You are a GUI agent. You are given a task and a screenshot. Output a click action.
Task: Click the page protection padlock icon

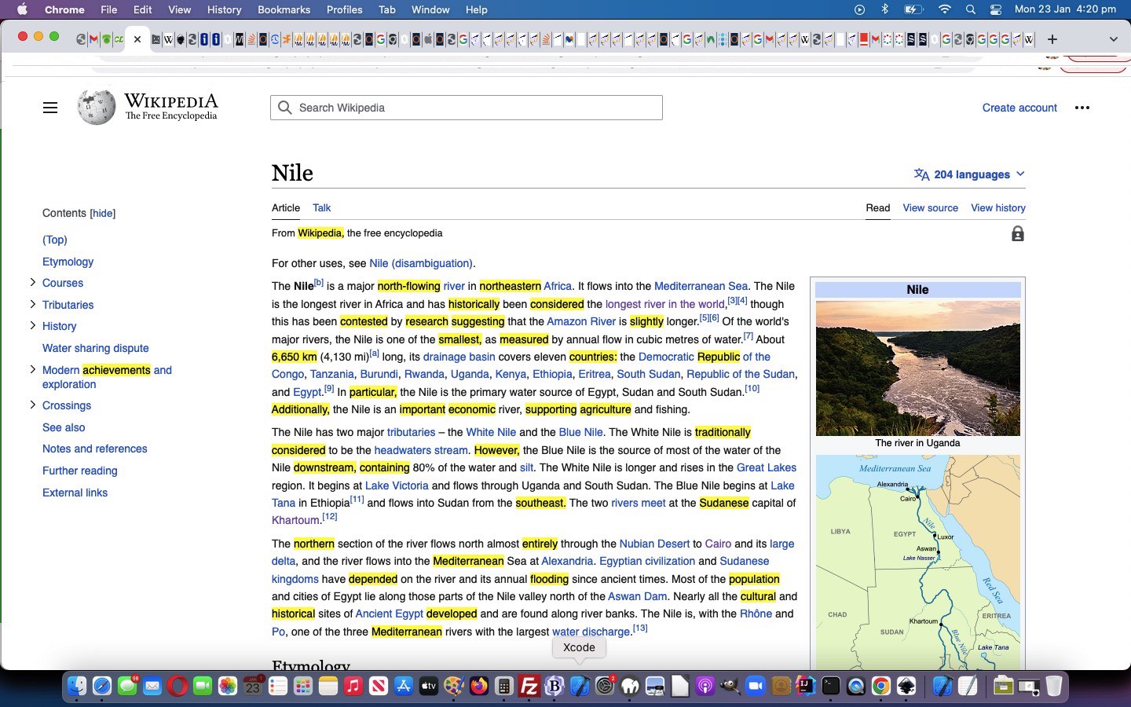click(1017, 233)
